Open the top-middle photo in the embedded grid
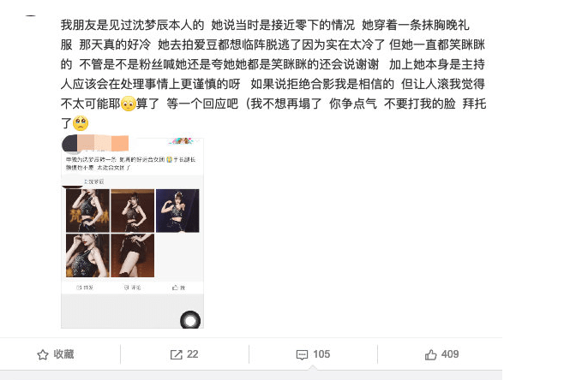The width and height of the screenshot is (588, 380). pyautogui.click(x=132, y=211)
